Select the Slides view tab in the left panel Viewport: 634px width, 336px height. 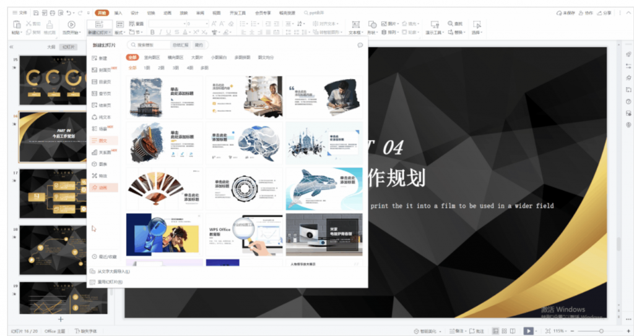(x=68, y=47)
